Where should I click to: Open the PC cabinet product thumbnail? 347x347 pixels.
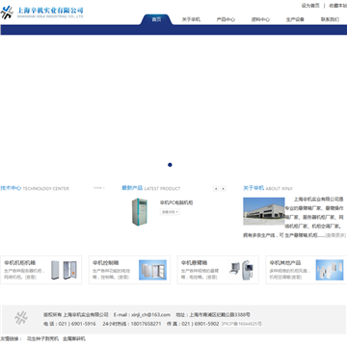click(140, 212)
